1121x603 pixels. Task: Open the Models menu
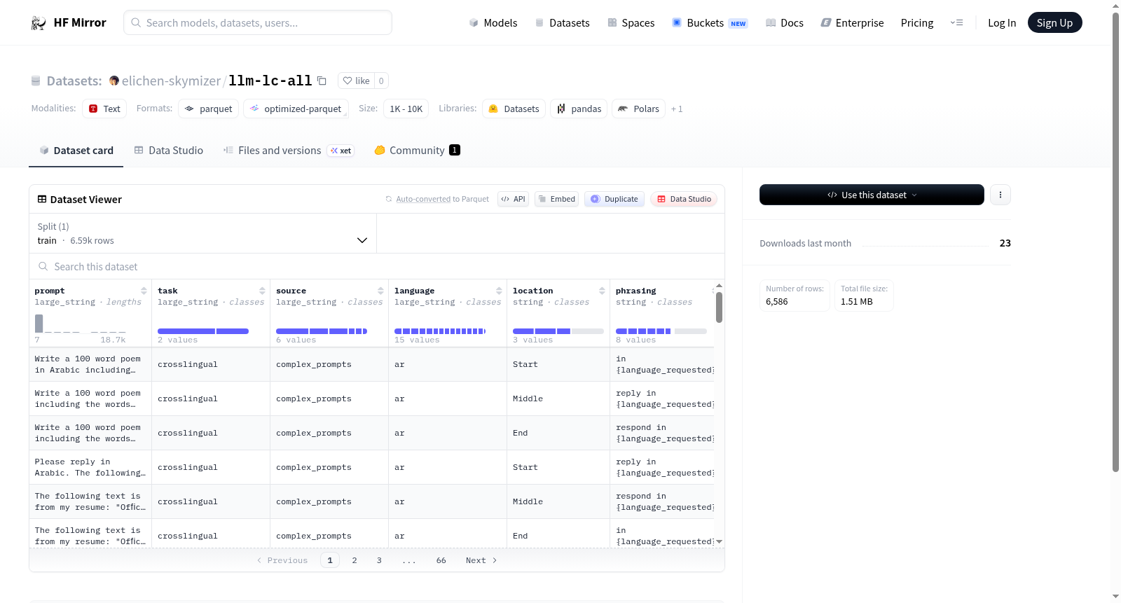click(493, 23)
